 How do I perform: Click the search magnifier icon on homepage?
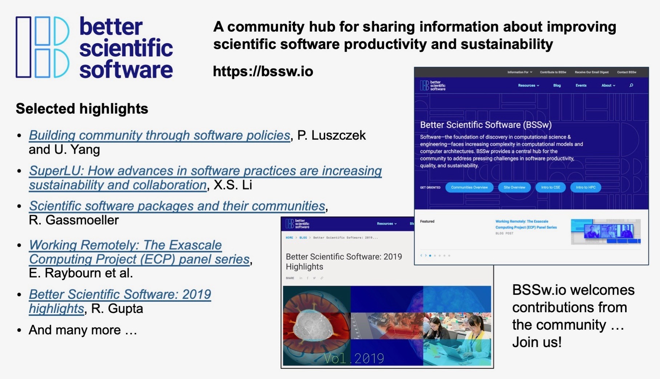click(631, 86)
